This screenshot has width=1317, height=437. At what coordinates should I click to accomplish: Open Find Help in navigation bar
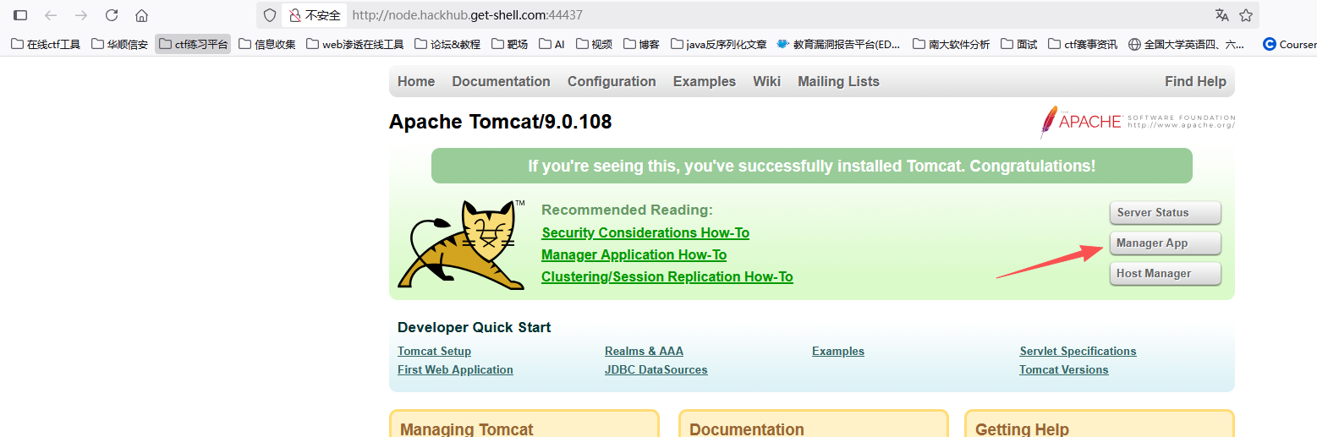[1195, 81]
